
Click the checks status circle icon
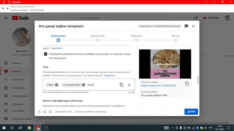pyautogui.click(x=50, y=112)
